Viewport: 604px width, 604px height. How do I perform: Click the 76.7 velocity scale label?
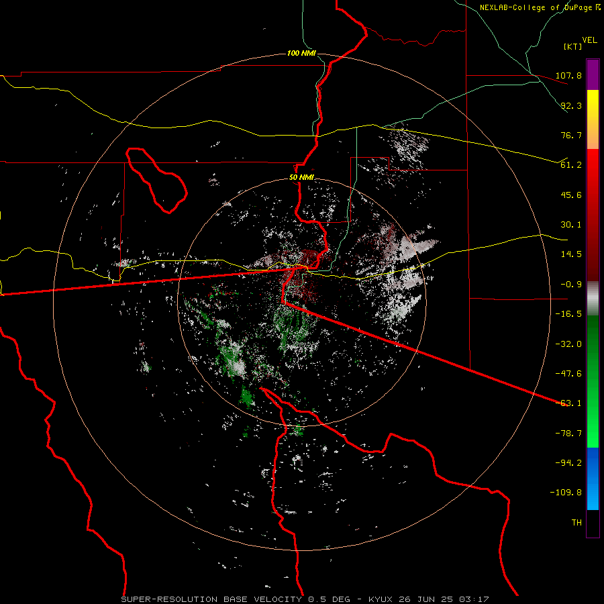pos(571,135)
